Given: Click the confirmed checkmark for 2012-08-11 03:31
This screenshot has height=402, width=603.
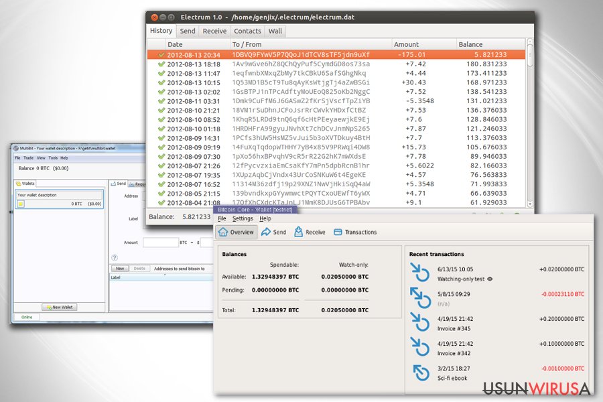Looking at the screenshot, I should pyautogui.click(x=161, y=100).
